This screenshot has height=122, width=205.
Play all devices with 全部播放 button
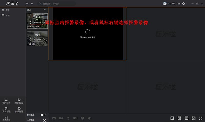[x=45, y=120]
